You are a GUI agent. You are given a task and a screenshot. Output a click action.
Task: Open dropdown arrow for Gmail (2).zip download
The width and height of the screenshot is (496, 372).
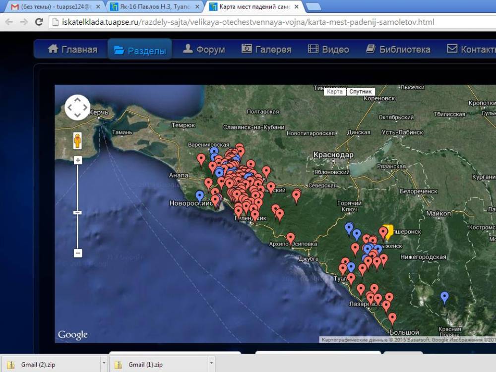coord(104,364)
